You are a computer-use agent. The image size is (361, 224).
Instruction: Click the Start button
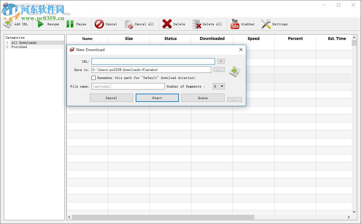coord(157,98)
